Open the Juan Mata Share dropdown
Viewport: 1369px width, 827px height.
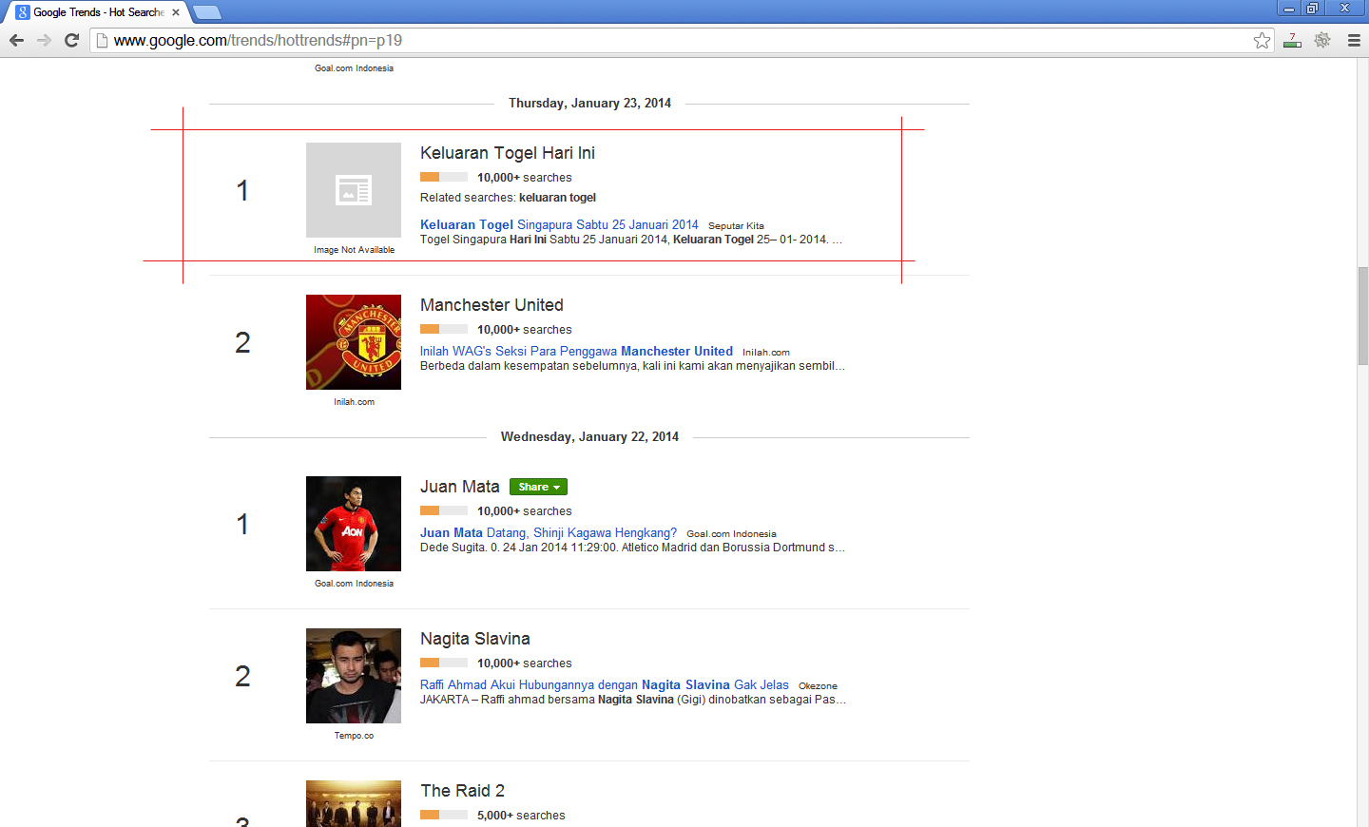coord(538,487)
